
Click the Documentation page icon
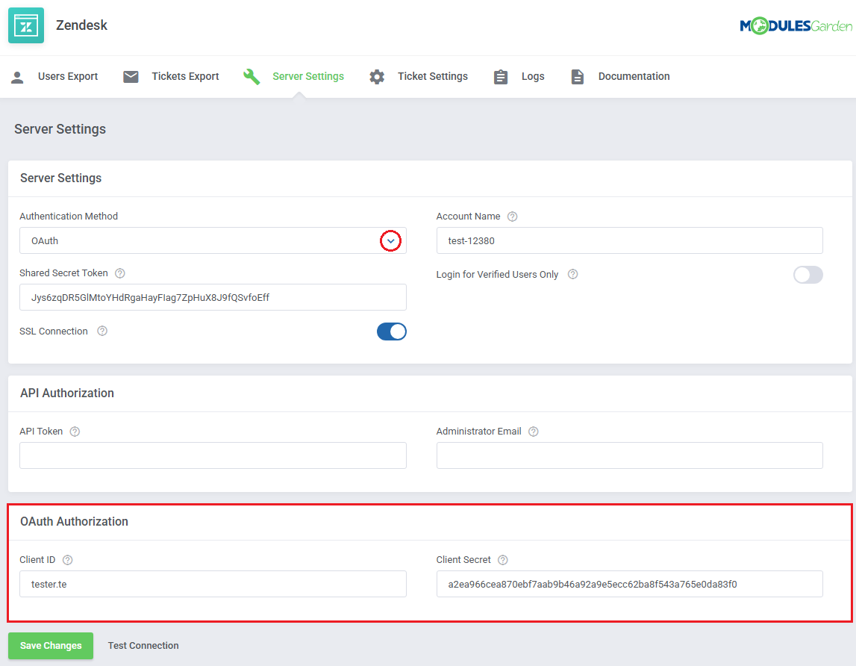[x=578, y=77]
